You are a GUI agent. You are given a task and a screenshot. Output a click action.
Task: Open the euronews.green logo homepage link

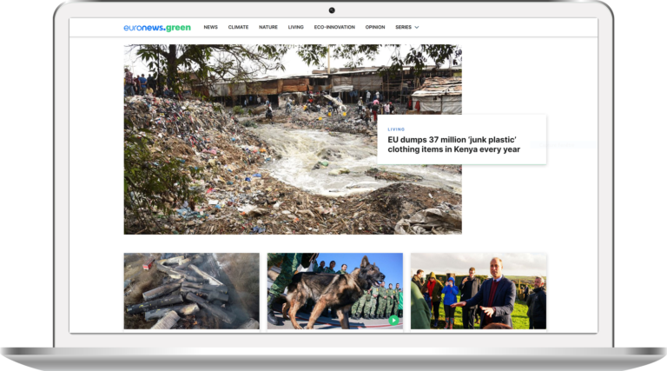point(157,28)
